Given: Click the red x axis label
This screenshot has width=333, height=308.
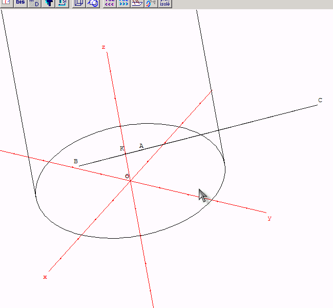Looking at the screenshot, I should tap(45, 277).
